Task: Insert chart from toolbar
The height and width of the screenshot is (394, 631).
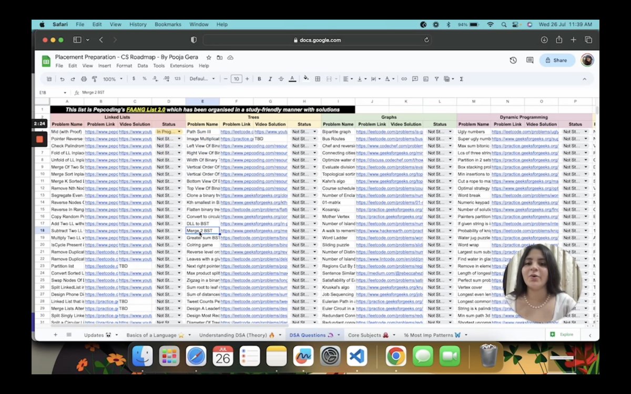Action: [426, 79]
